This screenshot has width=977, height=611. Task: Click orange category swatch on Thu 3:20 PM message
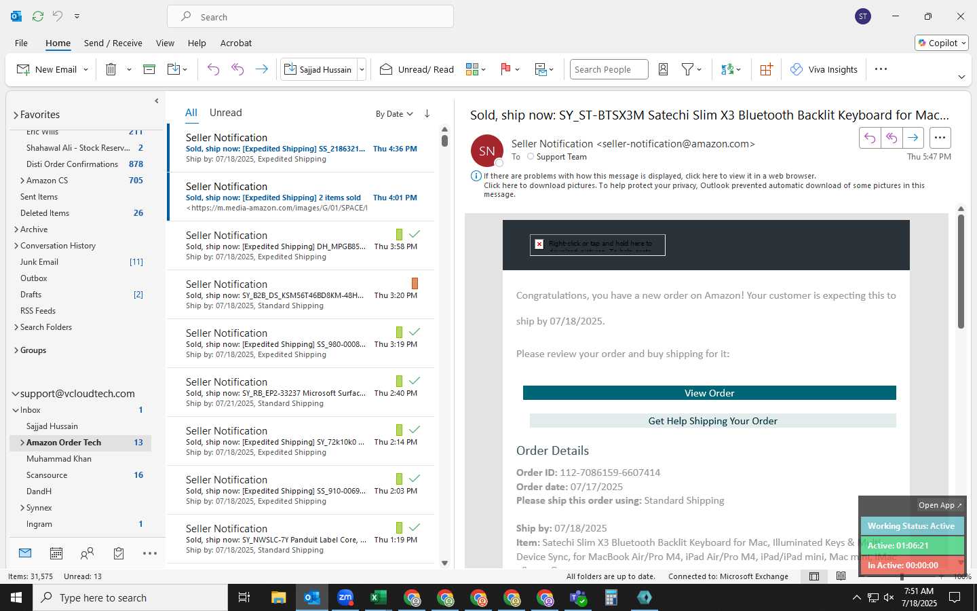415,283
